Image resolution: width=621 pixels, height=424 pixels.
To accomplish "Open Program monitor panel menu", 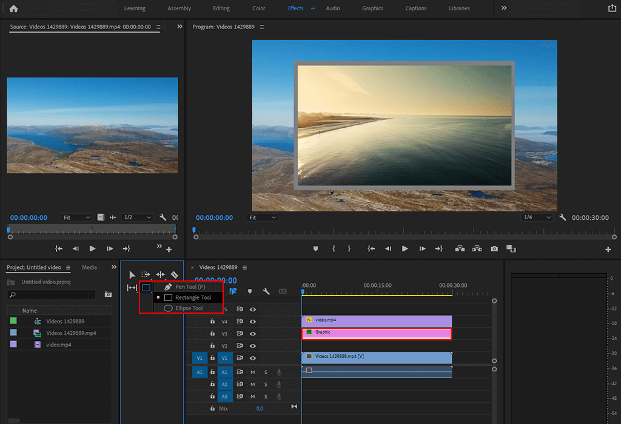I will point(262,27).
